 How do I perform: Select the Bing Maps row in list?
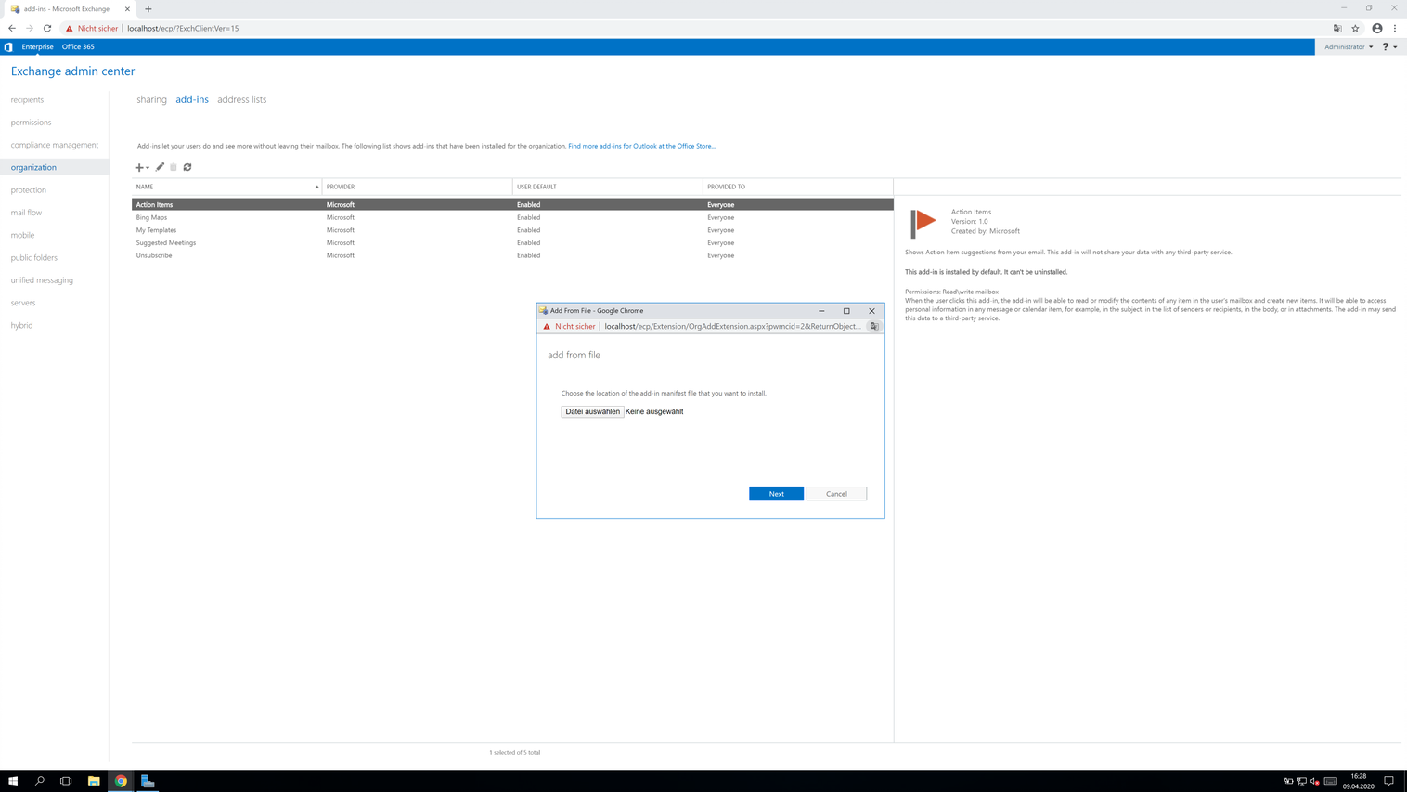point(152,217)
